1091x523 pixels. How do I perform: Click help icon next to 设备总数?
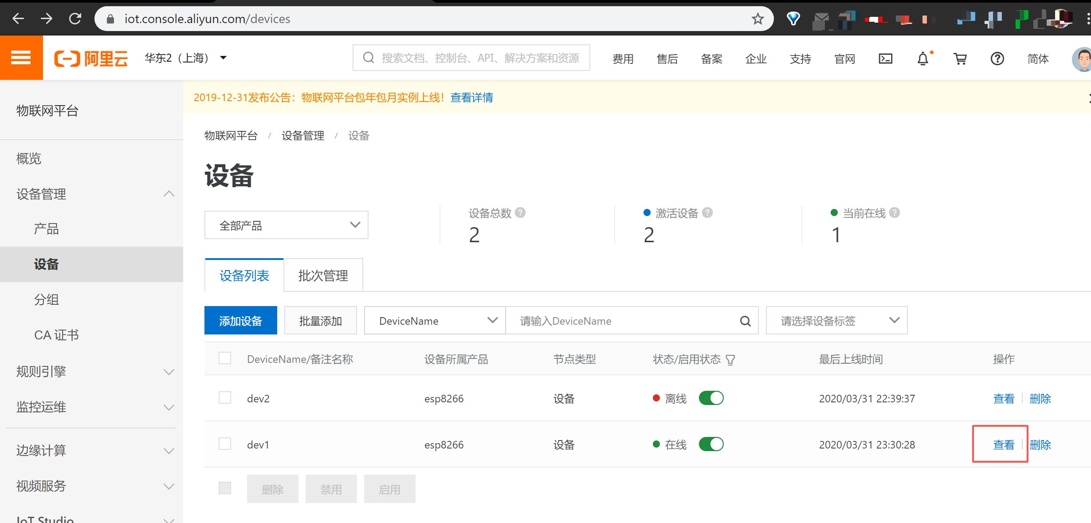[521, 213]
